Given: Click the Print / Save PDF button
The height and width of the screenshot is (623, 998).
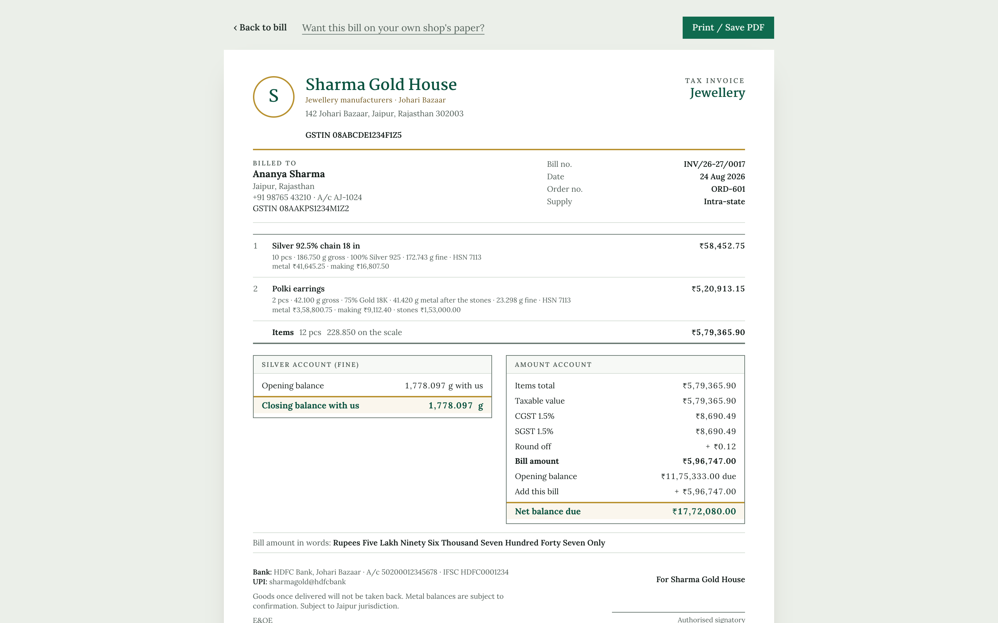Looking at the screenshot, I should [x=728, y=28].
